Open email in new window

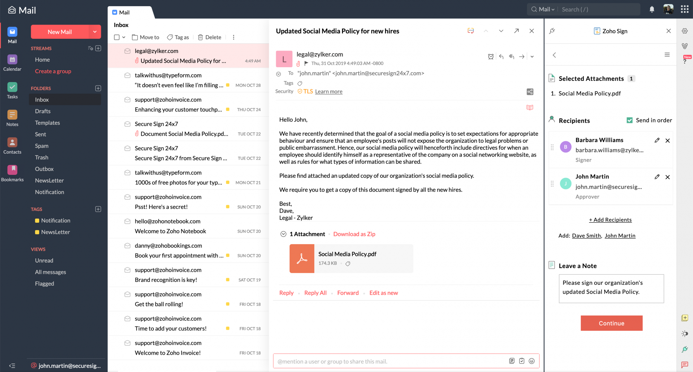(x=516, y=31)
